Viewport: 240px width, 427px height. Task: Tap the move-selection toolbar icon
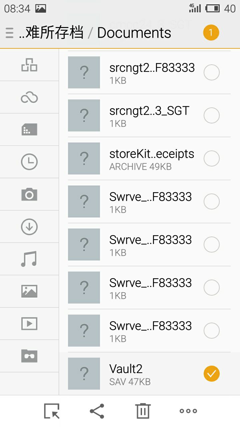point(52,411)
